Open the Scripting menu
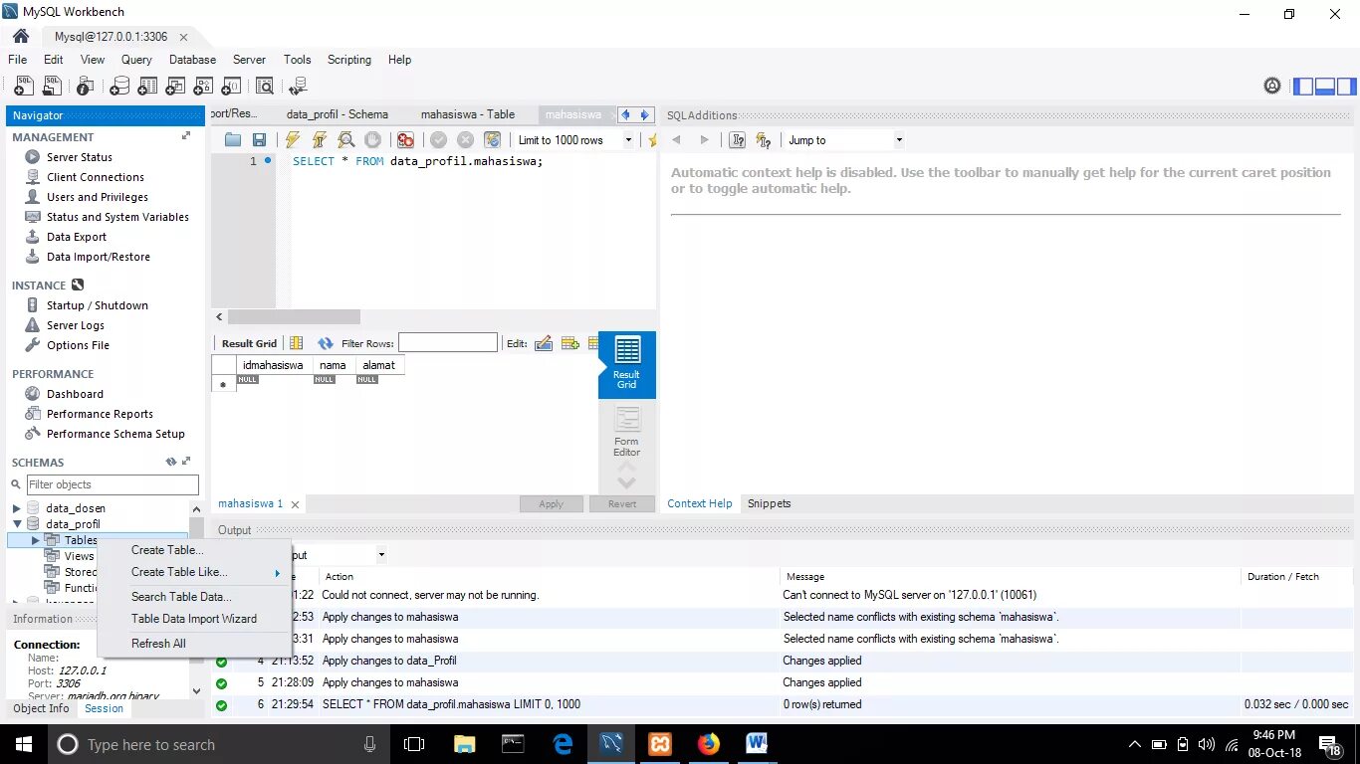Viewport: 1360px width, 764px height. click(349, 60)
